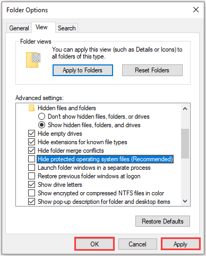Screen dimensions: 206x256
Task: Close the Folder Options dialog
Action: (x=196, y=10)
